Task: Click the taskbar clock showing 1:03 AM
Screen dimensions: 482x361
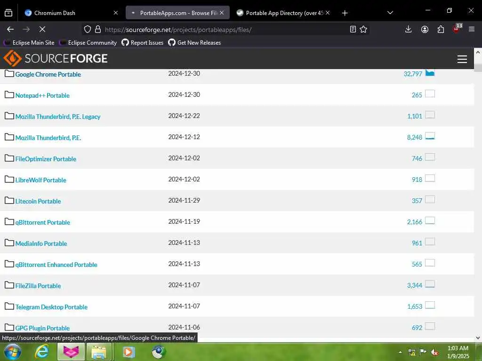Action: pos(458,352)
